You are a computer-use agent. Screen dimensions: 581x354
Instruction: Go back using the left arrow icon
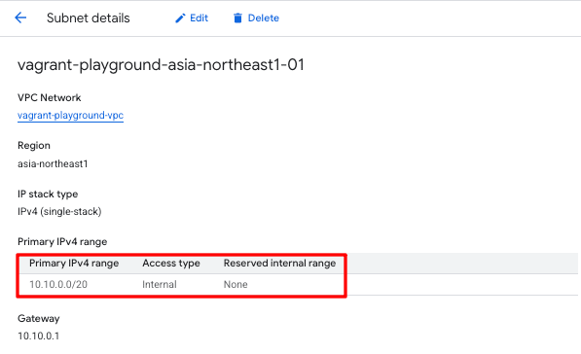(20, 18)
